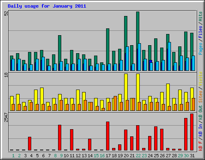Click the red kB bar for day 14
Viewport: 205px width, 160px height.
click(x=90, y=144)
